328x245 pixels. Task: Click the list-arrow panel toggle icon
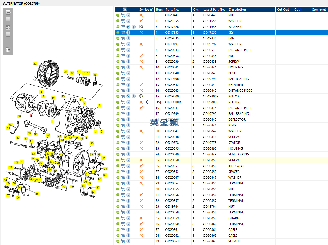coord(8,50)
